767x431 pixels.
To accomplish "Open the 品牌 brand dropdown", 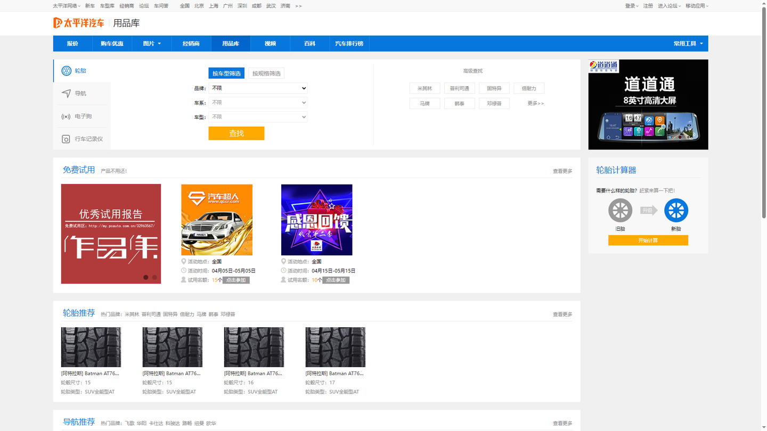I will coord(258,88).
